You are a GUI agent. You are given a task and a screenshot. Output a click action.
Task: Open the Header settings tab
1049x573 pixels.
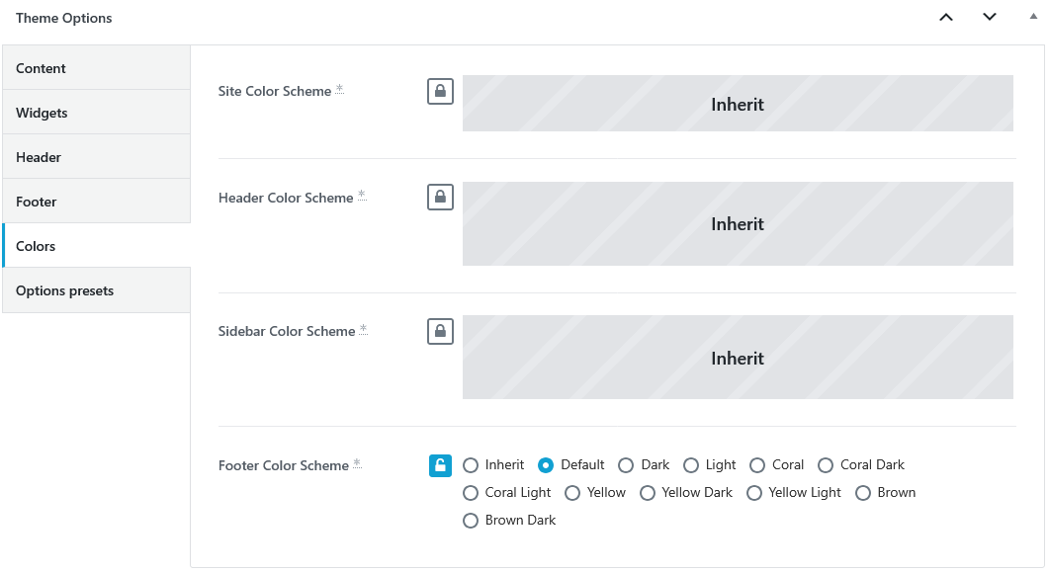tap(96, 156)
